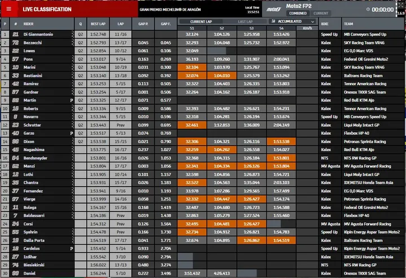
Task: Click Bastianini's orange S2 time 1:04.010
Action: click(222, 76)
